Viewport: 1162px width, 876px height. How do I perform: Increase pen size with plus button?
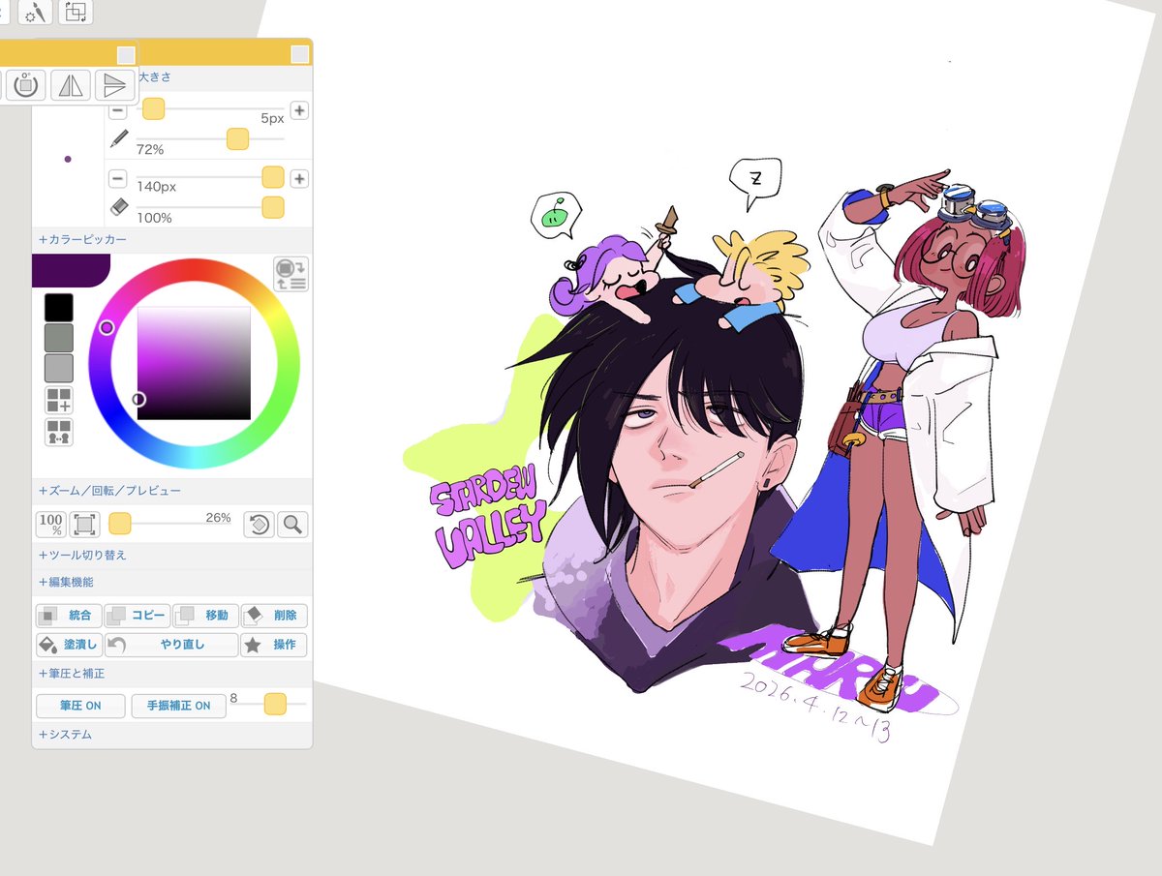click(x=299, y=110)
